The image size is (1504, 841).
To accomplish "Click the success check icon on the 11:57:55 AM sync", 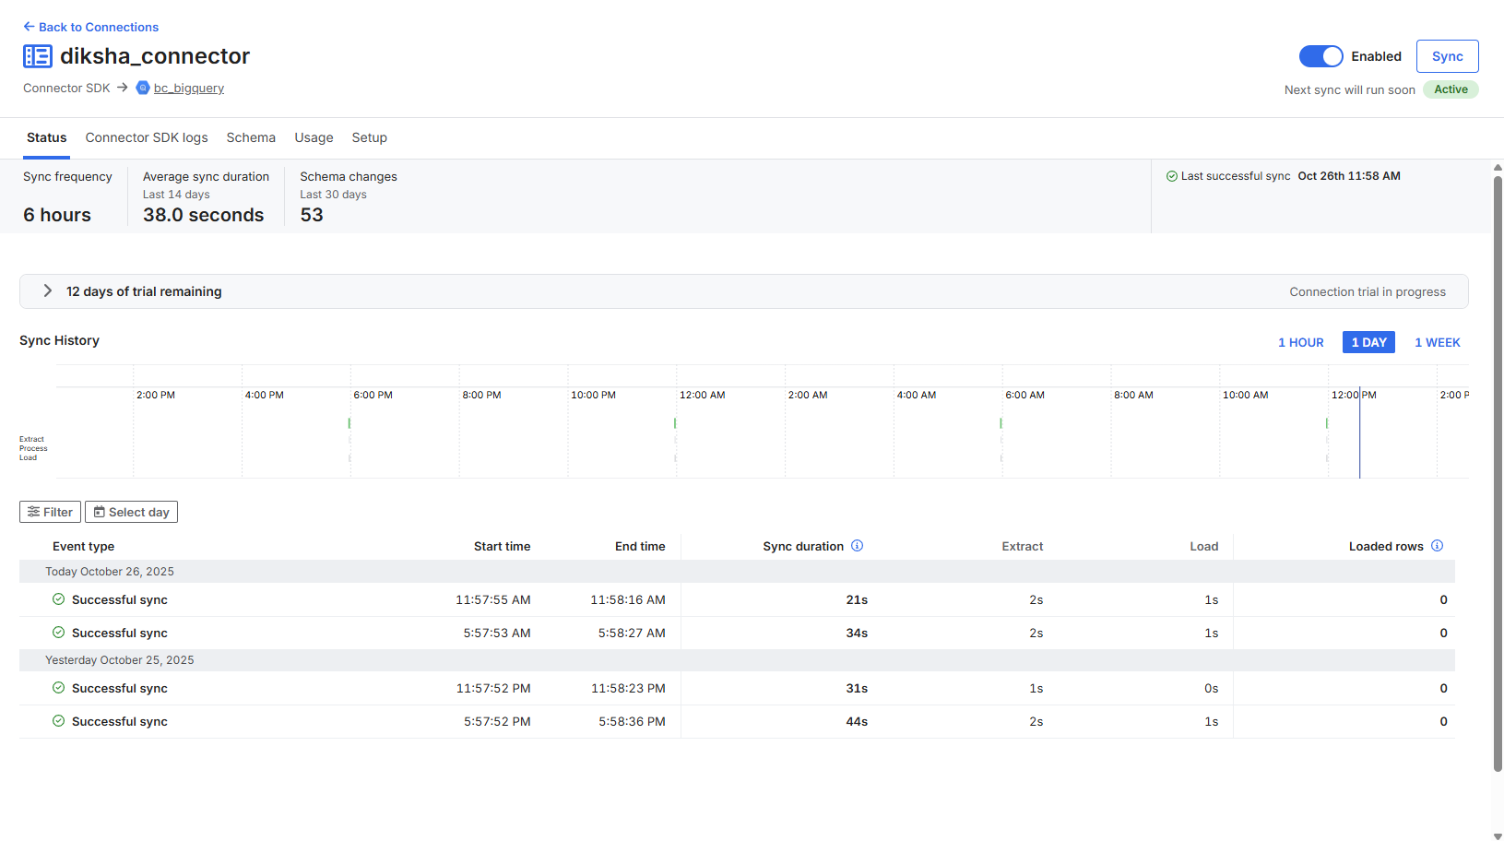I will (59, 599).
